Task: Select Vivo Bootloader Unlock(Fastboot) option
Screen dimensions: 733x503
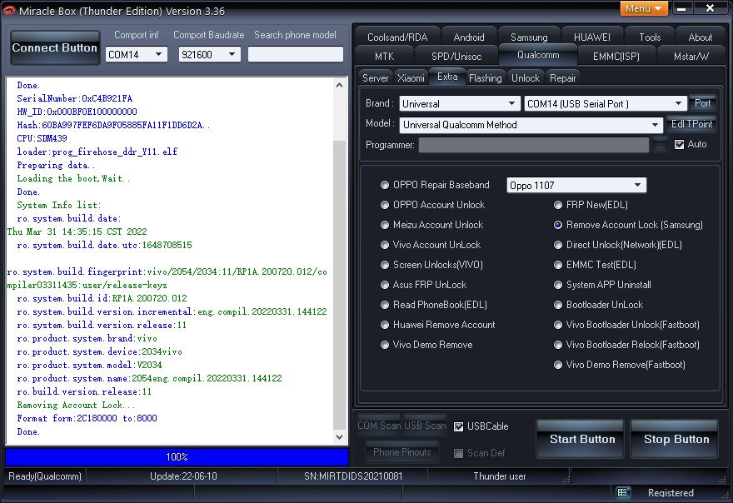Action: (x=558, y=325)
